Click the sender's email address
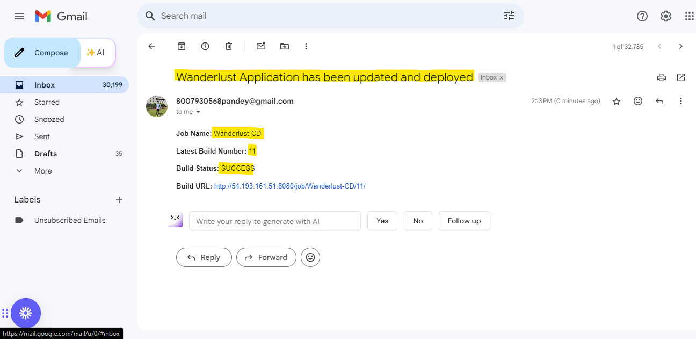 coord(235,101)
